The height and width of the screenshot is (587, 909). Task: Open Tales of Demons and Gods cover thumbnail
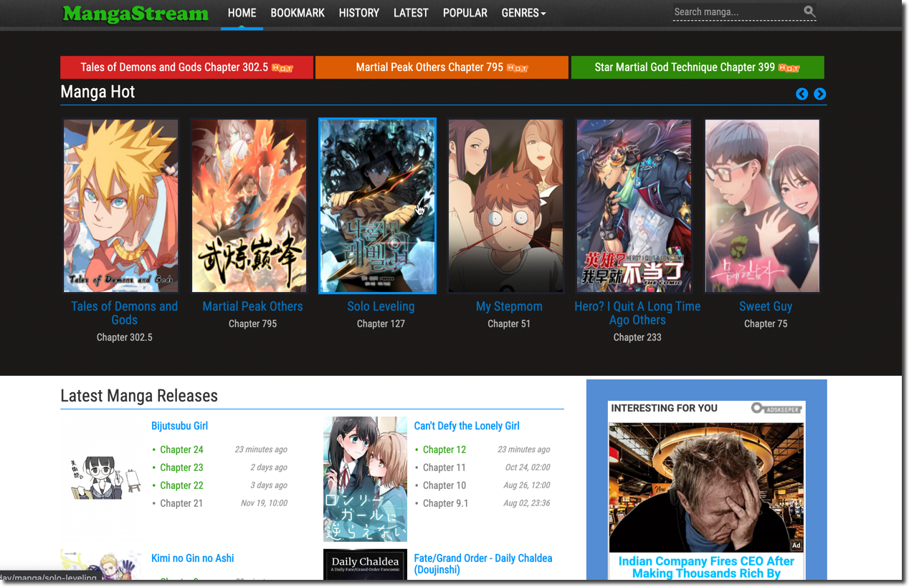(x=121, y=205)
